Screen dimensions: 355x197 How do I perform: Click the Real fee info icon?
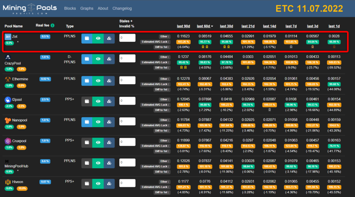(52, 25)
